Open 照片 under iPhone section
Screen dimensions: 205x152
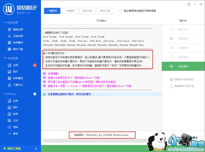coord(13,108)
